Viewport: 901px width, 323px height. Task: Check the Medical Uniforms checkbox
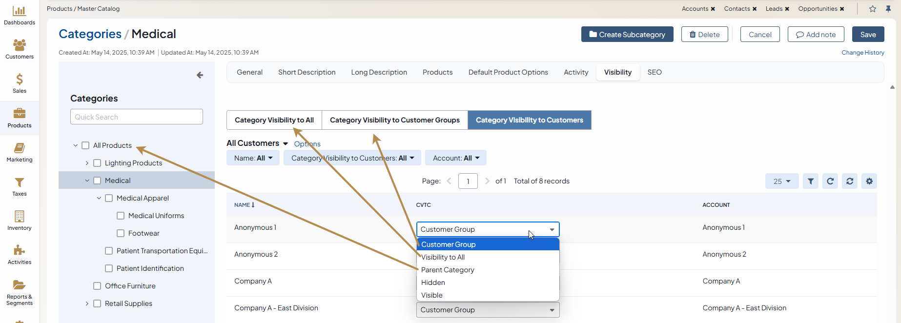121,216
